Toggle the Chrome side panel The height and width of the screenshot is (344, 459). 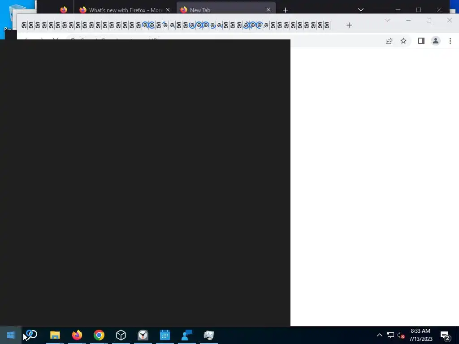[x=421, y=41]
